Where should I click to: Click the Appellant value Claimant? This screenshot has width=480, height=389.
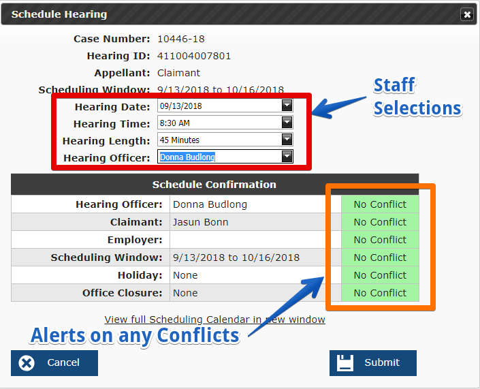(178, 73)
